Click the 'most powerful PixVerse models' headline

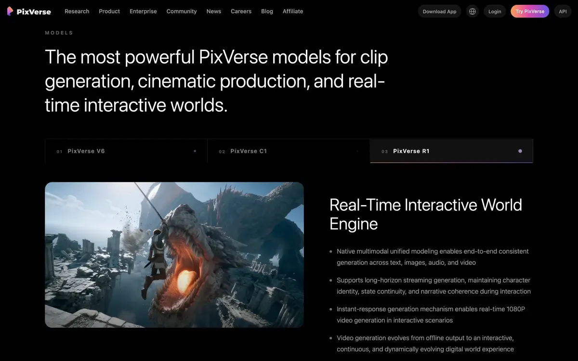click(216, 81)
